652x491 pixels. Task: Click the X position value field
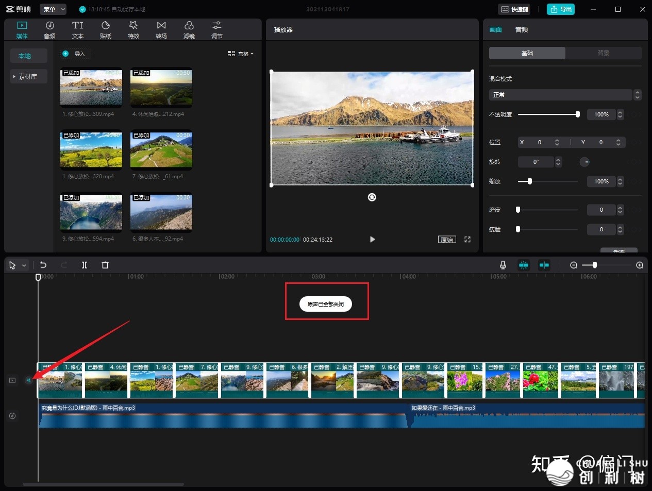pos(539,142)
